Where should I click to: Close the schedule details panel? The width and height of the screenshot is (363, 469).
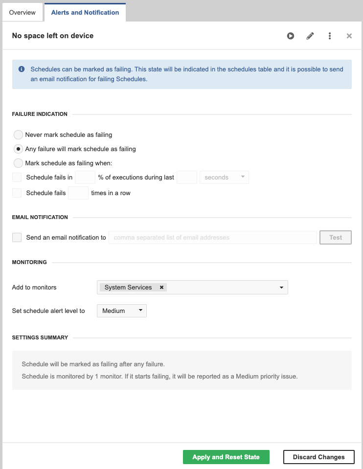(349, 36)
